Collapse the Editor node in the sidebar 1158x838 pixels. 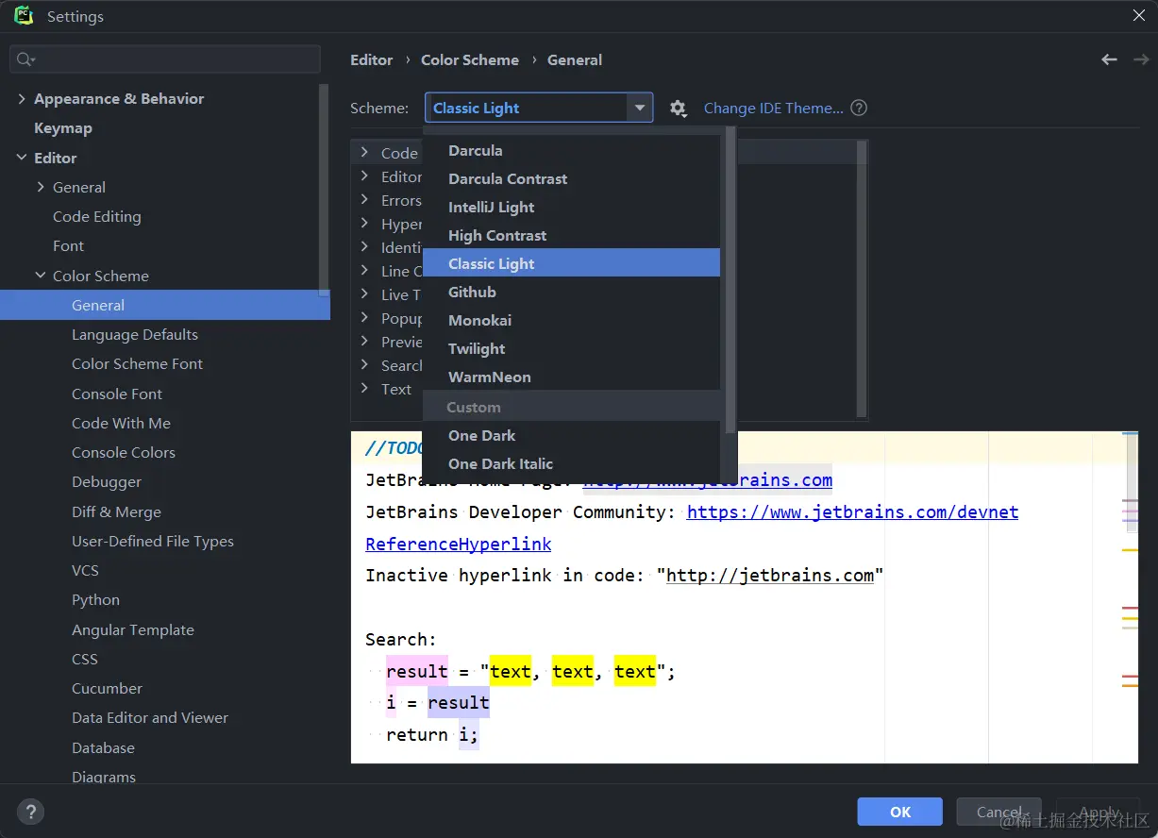pyautogui.click(x=22, y=158)
